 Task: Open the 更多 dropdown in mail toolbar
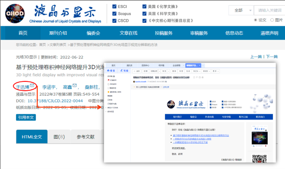(216, 71)
